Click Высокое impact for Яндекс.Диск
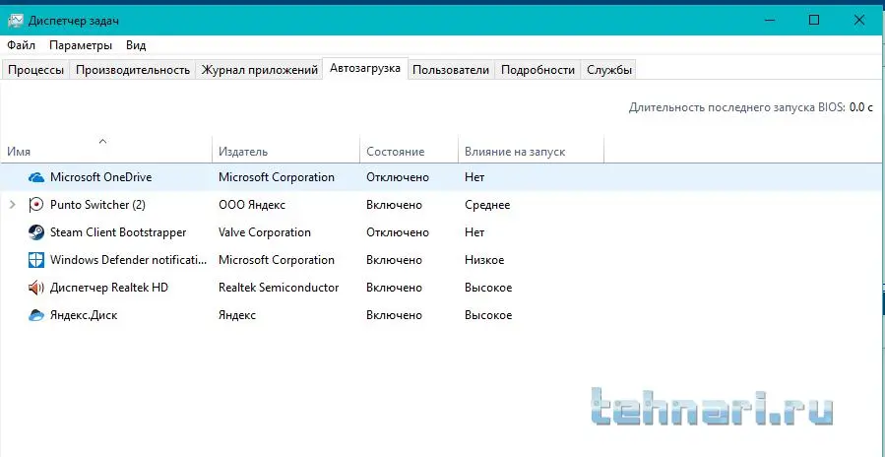This screenshot has width=885, height=457. [x=488, y=316]
